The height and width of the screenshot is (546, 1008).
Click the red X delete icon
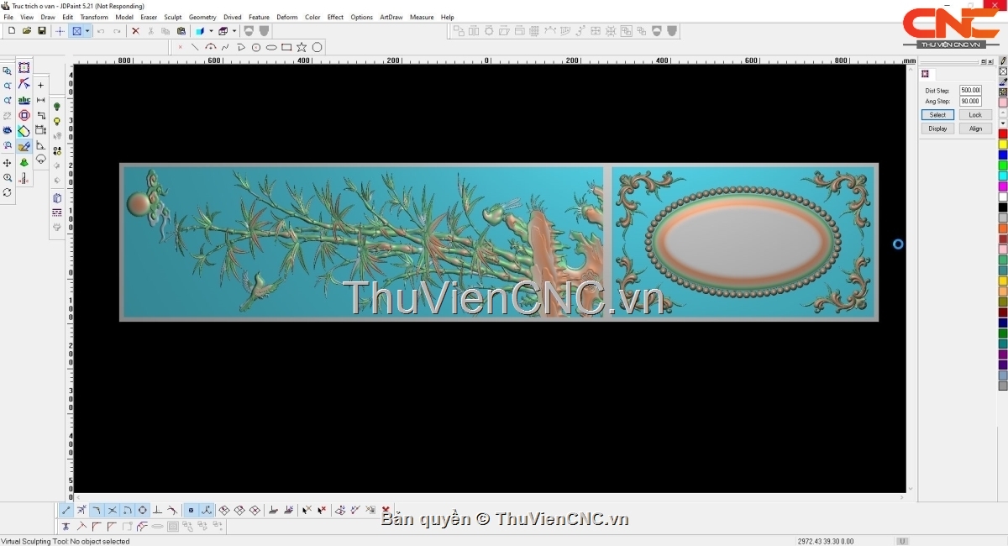tap(135, 31)
